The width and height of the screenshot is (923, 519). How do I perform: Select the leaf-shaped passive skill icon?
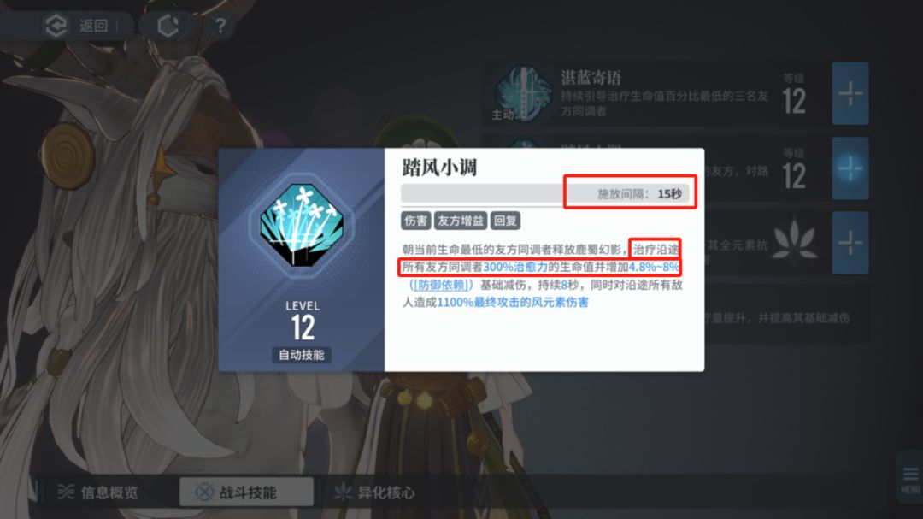(794, 241)
